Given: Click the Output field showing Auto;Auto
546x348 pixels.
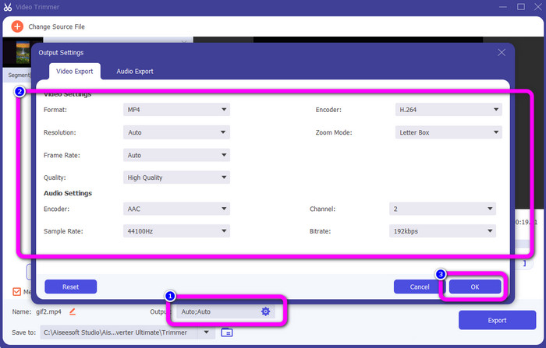Looking at the screenshot, I should [225, 311].
